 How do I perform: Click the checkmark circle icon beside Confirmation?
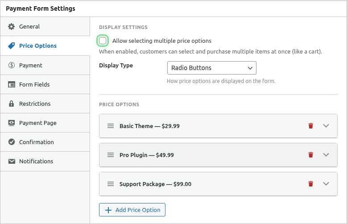(x=12, y=142)
